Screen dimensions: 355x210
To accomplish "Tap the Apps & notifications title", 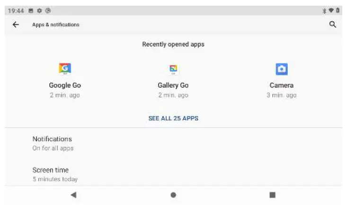I will tap(56, 25).
